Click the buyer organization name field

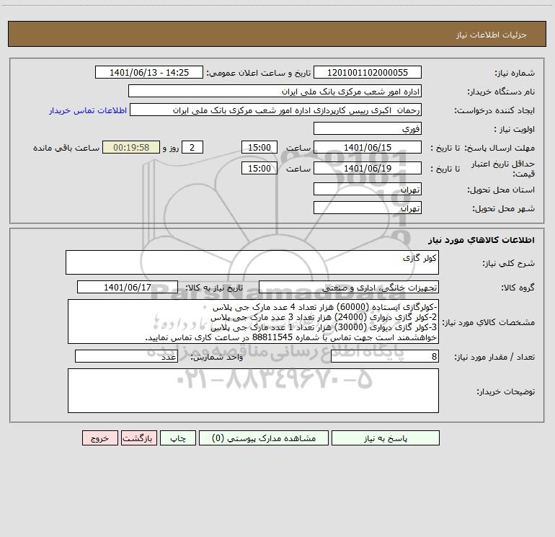(275, 92)
